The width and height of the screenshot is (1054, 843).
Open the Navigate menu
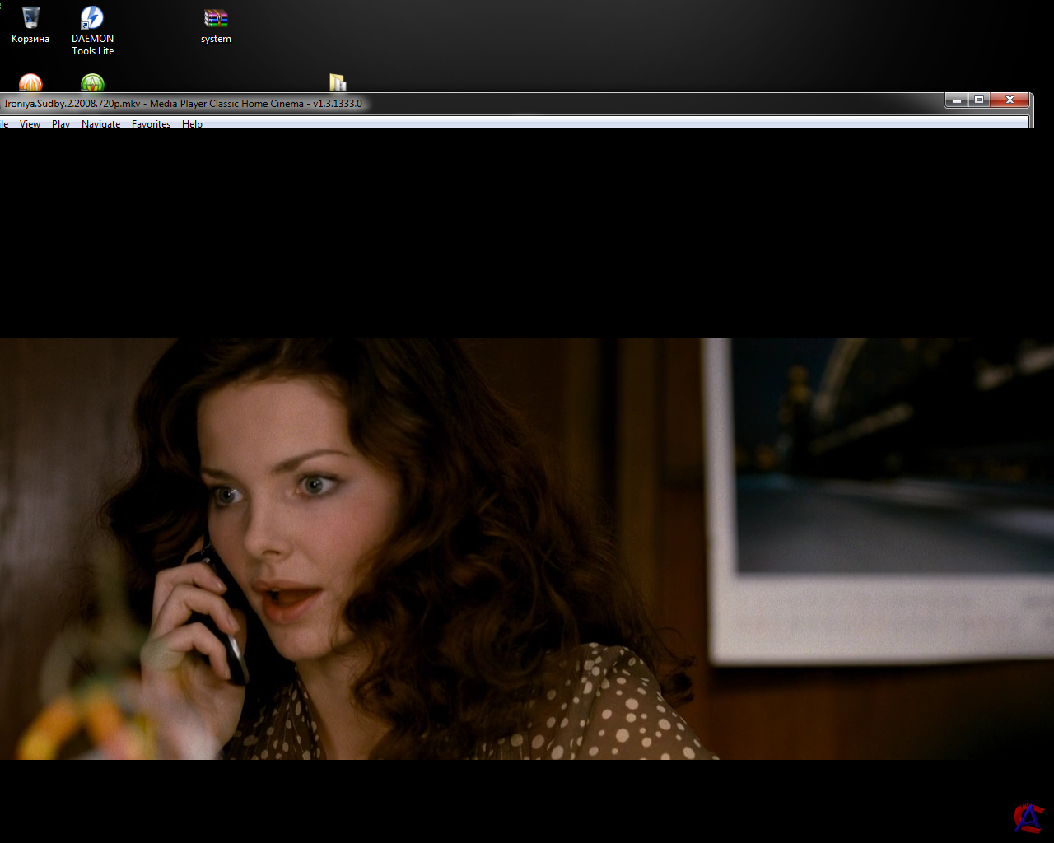[x=100, y=123]
